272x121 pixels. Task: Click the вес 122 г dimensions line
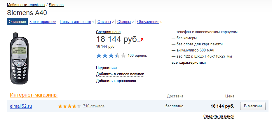tap(202, 56)
